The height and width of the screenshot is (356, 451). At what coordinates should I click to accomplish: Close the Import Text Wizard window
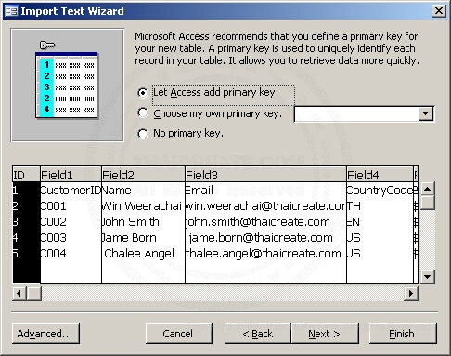438,11
